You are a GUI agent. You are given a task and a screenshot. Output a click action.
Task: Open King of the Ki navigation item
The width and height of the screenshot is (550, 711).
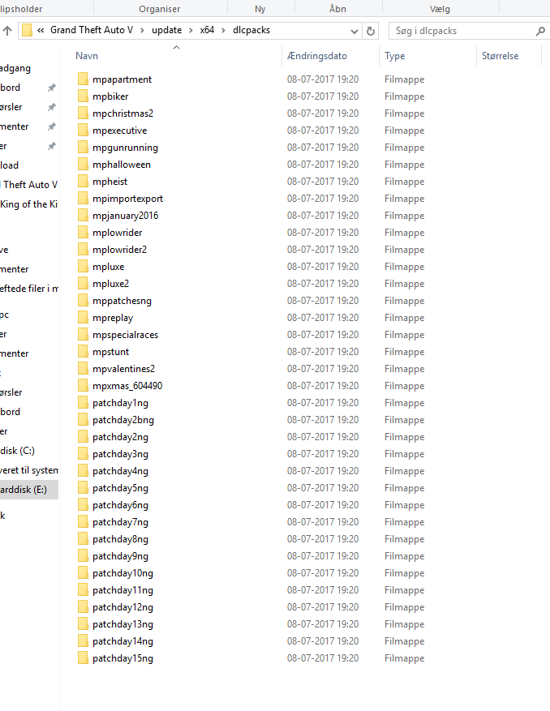point(29,204)
